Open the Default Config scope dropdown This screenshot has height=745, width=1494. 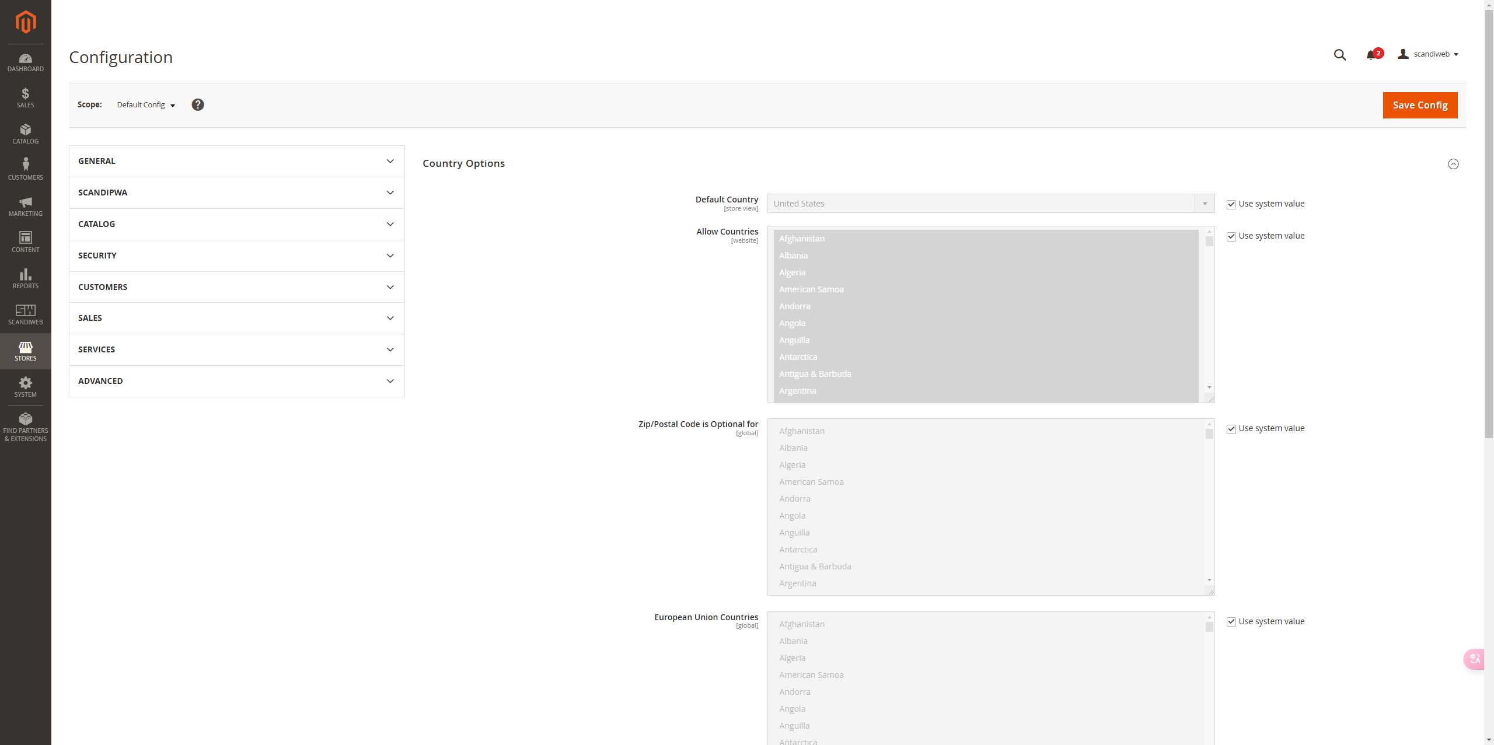(146, 105)
